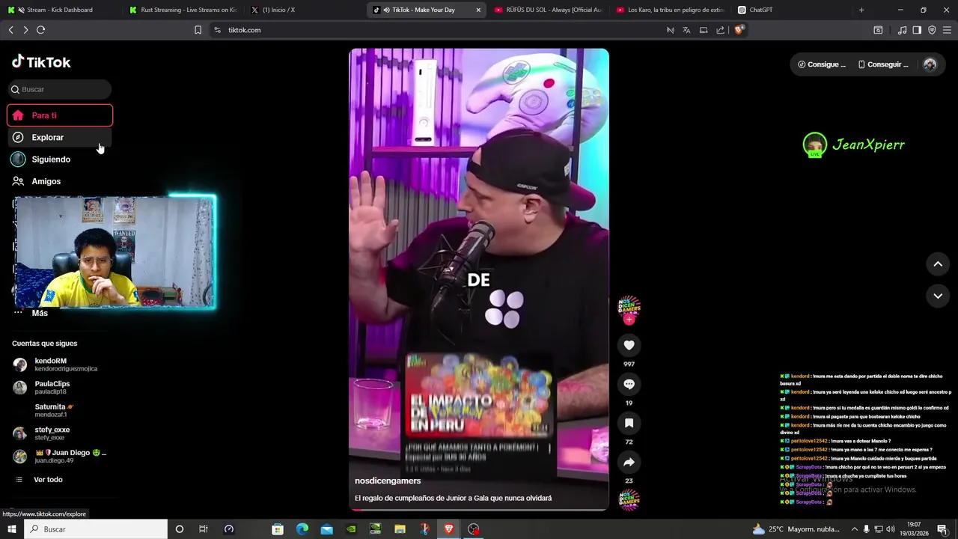Open the weather widget on taskbar
The image size is (958, 539).
pos(796,529)
